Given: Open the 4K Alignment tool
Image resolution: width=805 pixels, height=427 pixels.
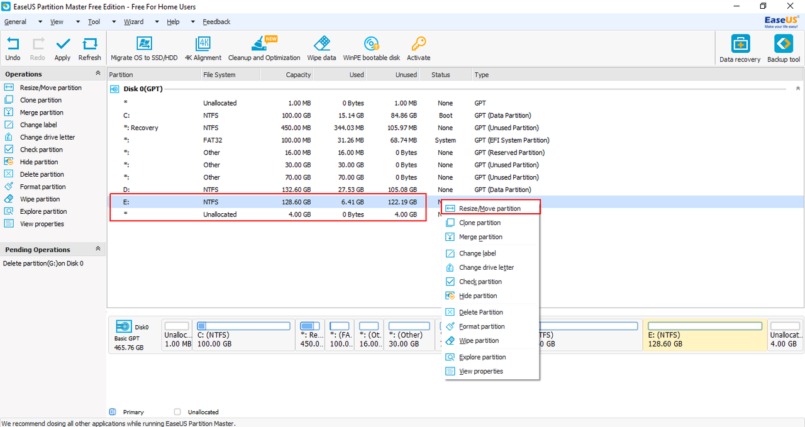Looking at the screenshot, I should 203,49.
